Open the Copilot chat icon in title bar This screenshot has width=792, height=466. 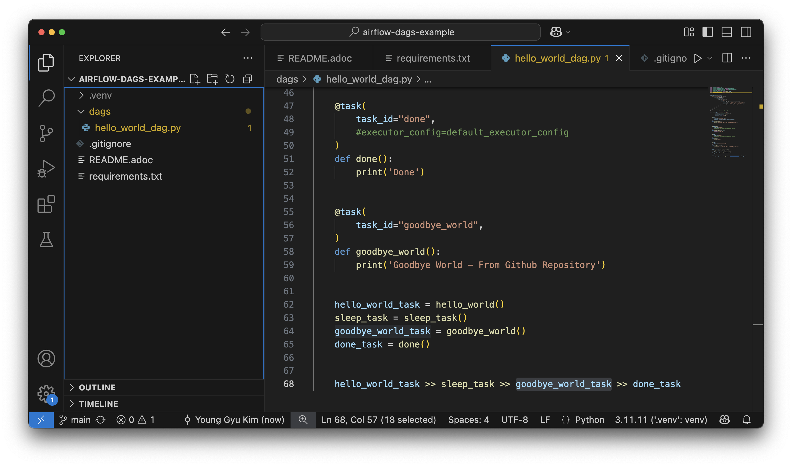click(556, 32)
